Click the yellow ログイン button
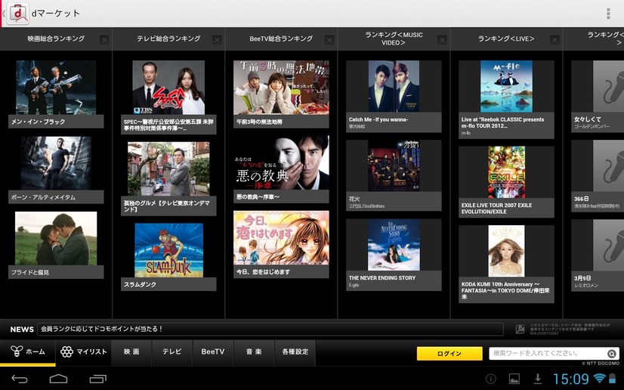624x390 pixels. click(x=449, y=354)
